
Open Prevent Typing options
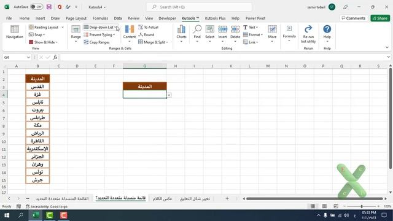pos(99,35)
